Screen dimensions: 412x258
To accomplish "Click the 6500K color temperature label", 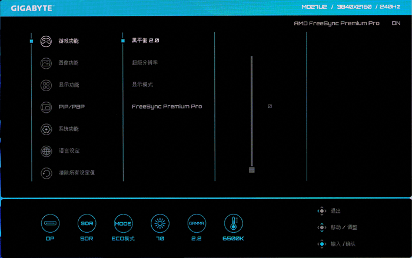I will click(233, 239).
